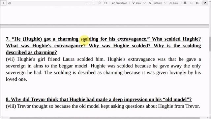Click the word "scolding" in question 7
This screenshot has height=119, width=211.
[x=89, y=39]
